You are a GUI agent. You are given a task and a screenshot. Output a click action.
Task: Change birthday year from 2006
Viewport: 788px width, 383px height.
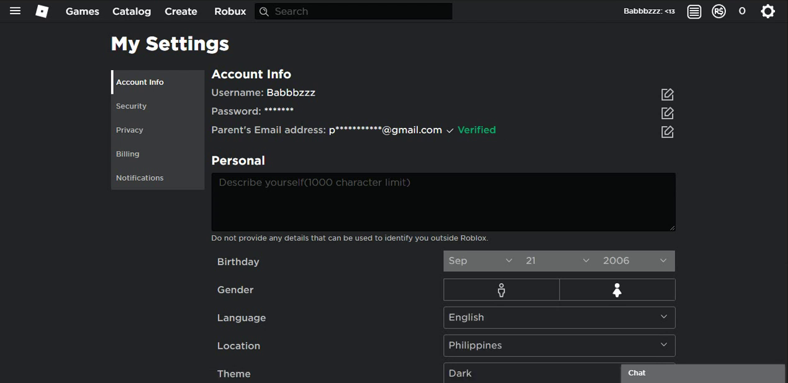635,261
